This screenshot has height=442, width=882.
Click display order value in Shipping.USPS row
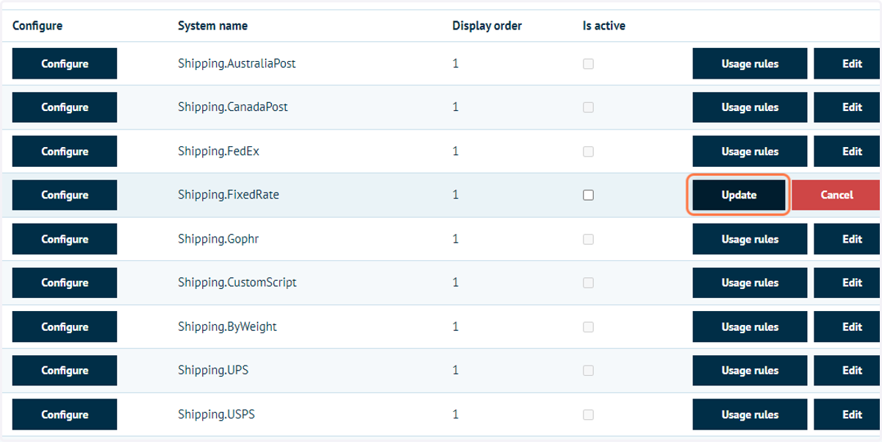click(x=456, y=415)
